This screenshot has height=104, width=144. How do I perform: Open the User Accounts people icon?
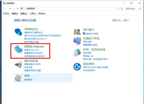tap(77, 32)
